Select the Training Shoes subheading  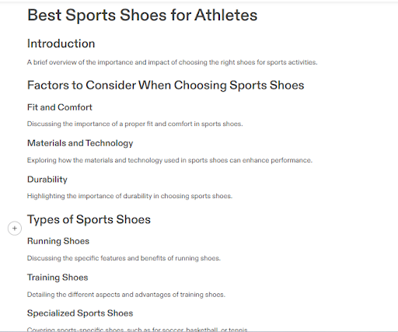58,278
